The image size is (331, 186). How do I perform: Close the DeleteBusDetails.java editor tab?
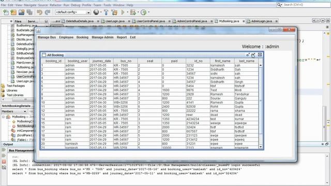(x=98, y=21)
